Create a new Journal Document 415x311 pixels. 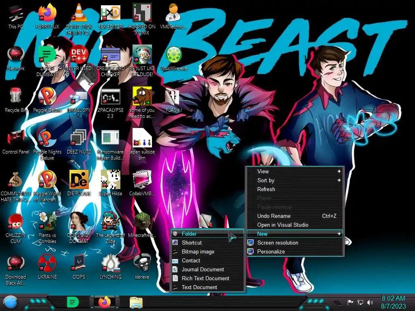[207, 269]
